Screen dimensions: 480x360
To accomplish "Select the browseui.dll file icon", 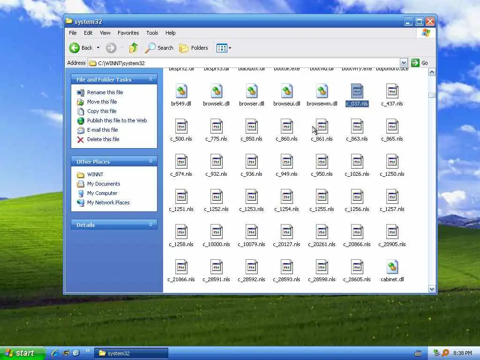I will pyautogui.click(x=287, y=91).
